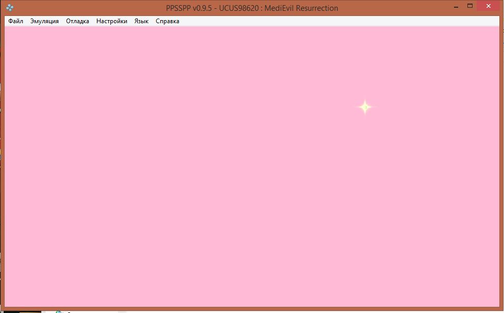Minimize the PPSSPP window

[456, 6]
